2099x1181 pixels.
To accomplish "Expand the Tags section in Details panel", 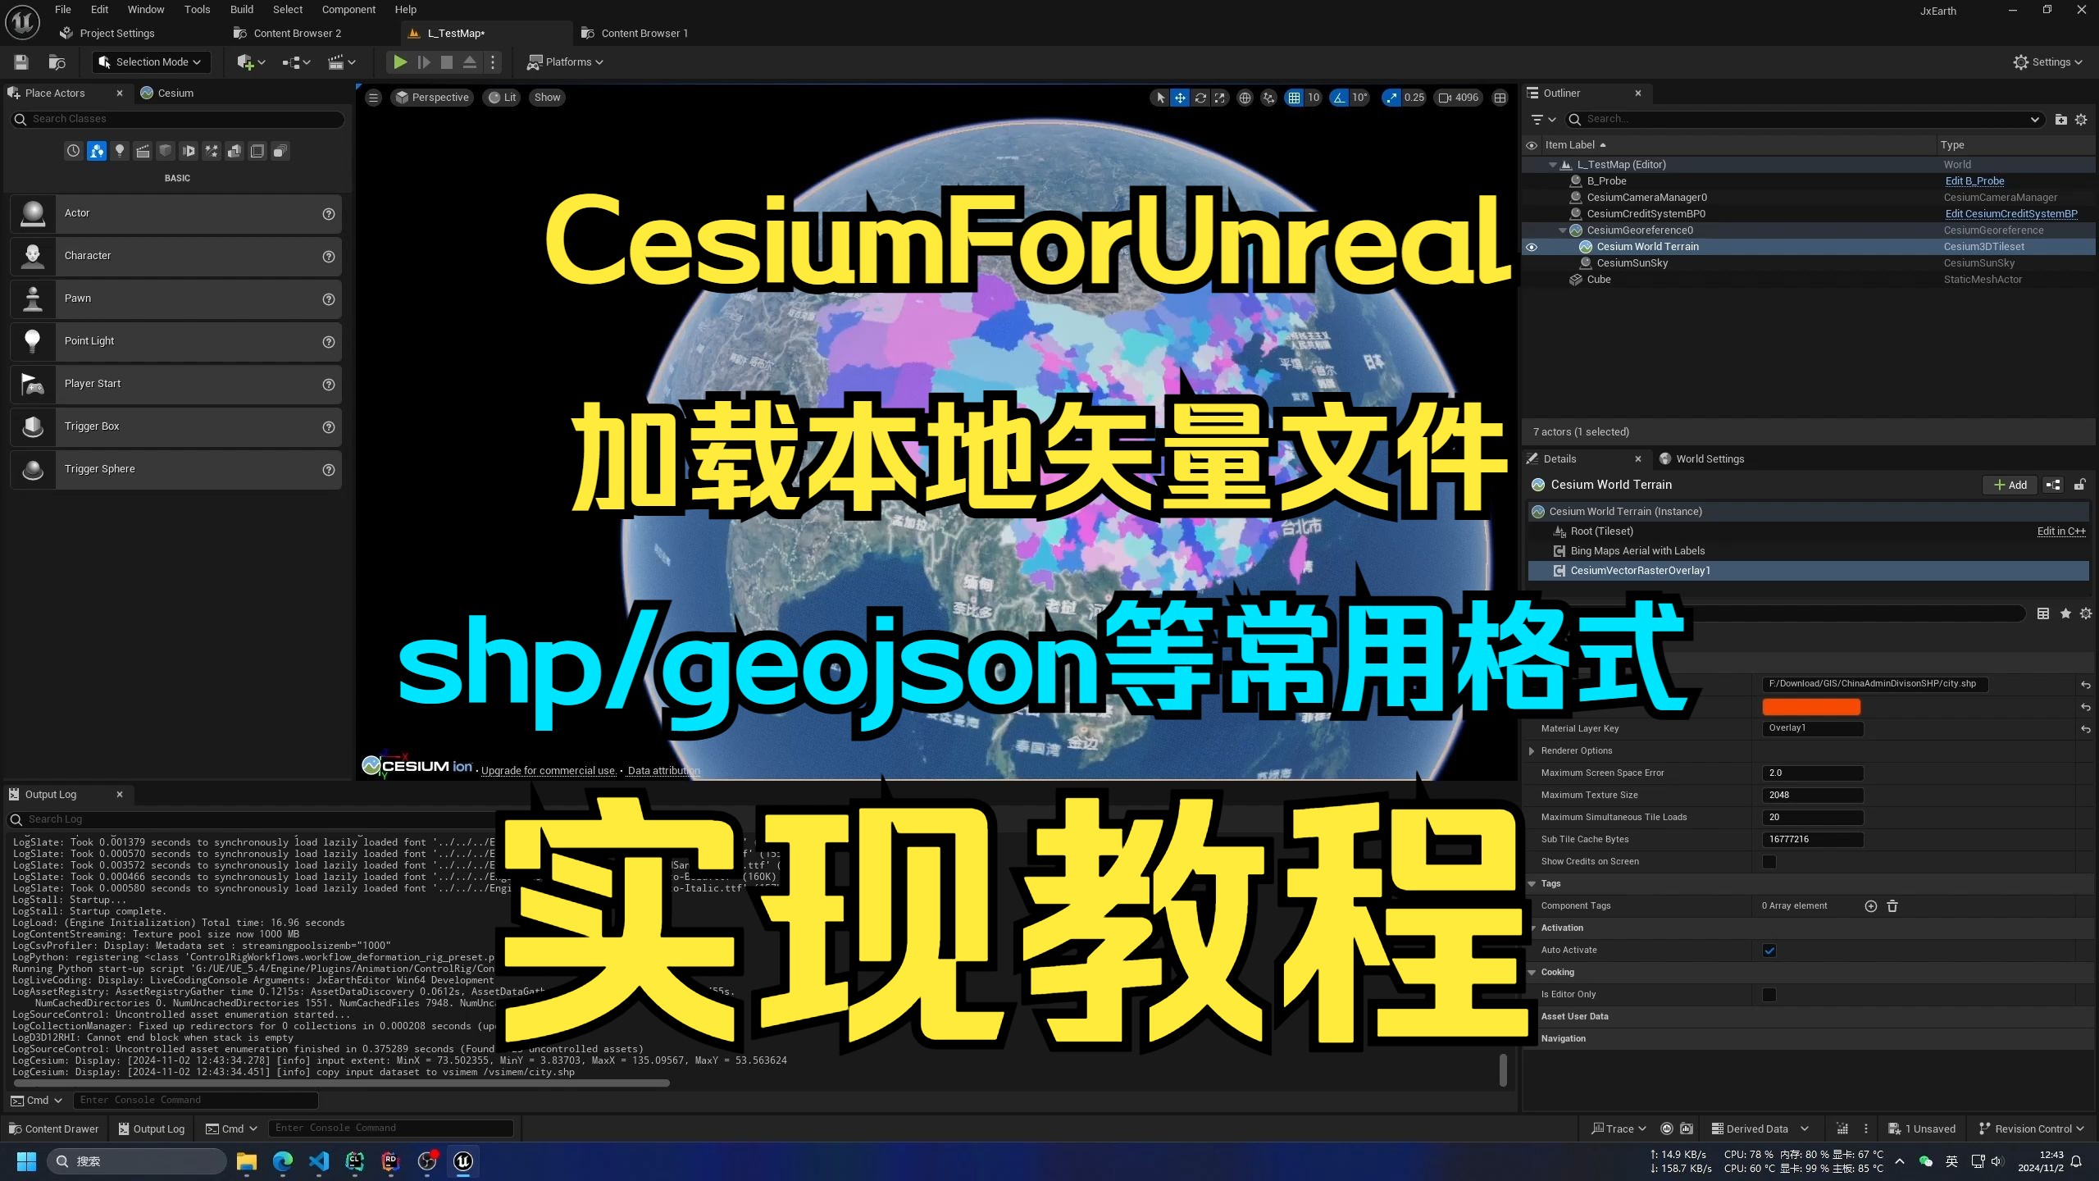I will click(x=1534, y=882).
